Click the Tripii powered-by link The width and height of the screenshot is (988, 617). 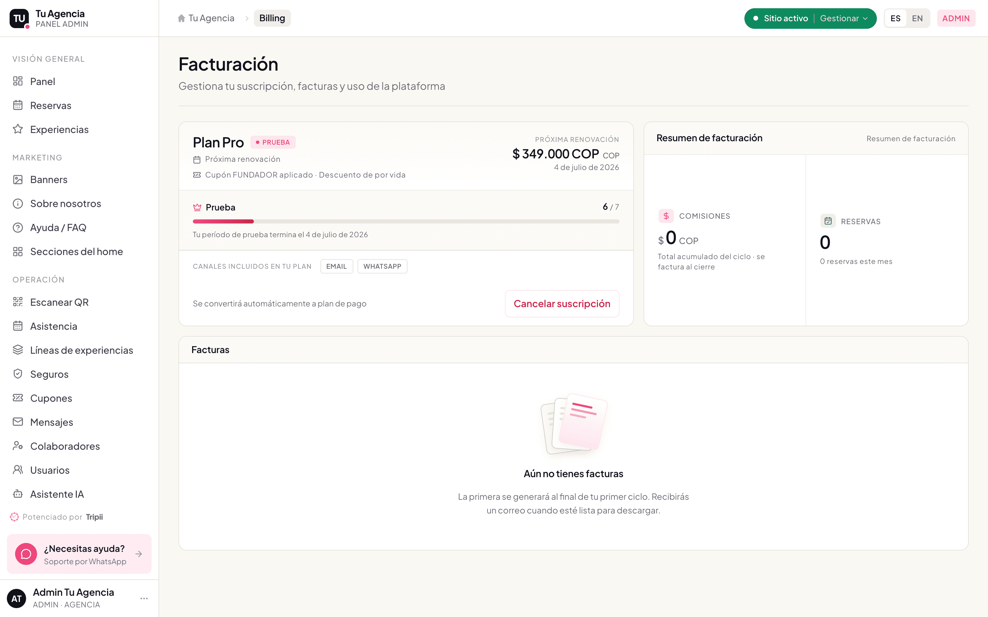tap(94, 517)
